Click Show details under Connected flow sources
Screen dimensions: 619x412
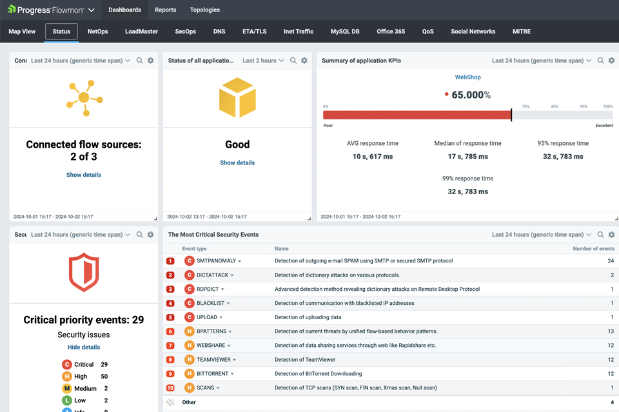[x=84, y=175]
